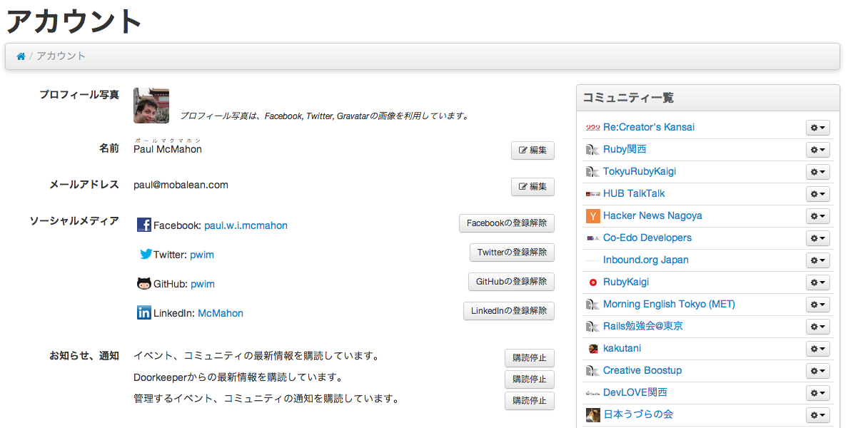Click the DevLOVE関西 logo icon

(592, 394)
